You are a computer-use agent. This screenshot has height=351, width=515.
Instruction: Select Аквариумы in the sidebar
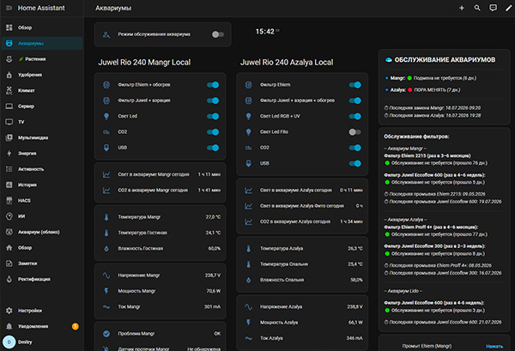click(42, 44)
